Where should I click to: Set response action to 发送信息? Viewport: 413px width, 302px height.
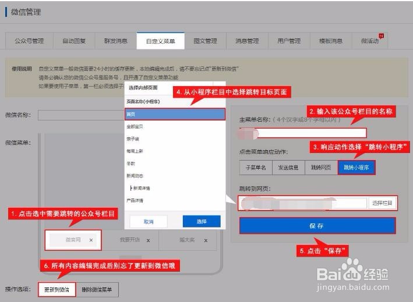pos(288,168)
